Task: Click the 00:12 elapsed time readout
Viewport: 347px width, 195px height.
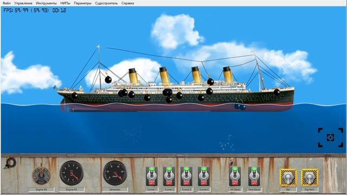Action: (59, 10)
